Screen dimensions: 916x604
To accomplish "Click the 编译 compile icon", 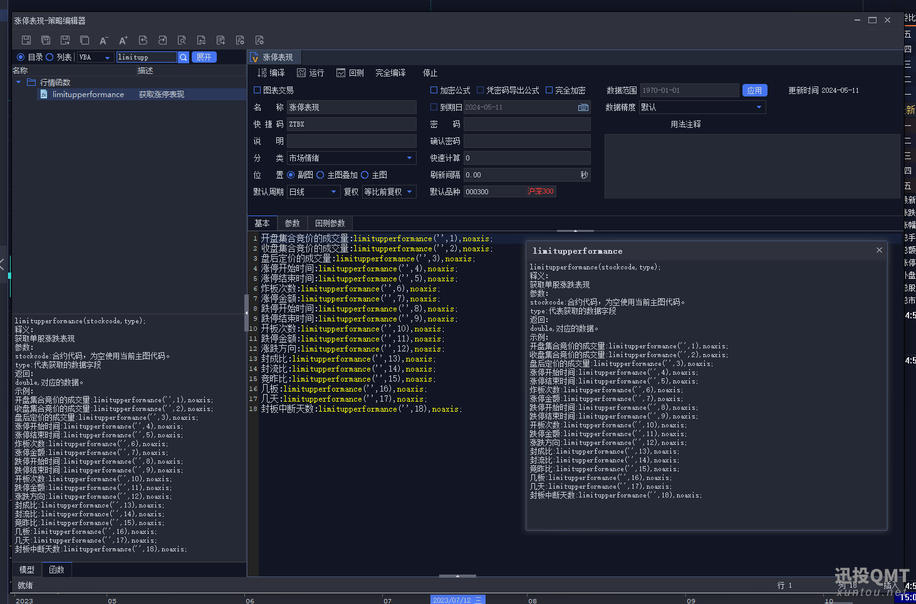I will point(262,73).
